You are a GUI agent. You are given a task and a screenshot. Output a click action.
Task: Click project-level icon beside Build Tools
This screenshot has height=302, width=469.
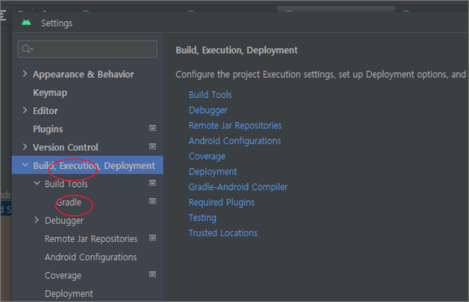[x=152, y=183]
